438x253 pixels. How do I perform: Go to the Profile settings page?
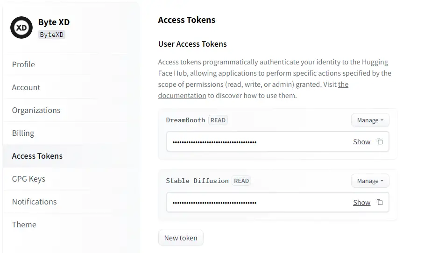pos(71,64)
